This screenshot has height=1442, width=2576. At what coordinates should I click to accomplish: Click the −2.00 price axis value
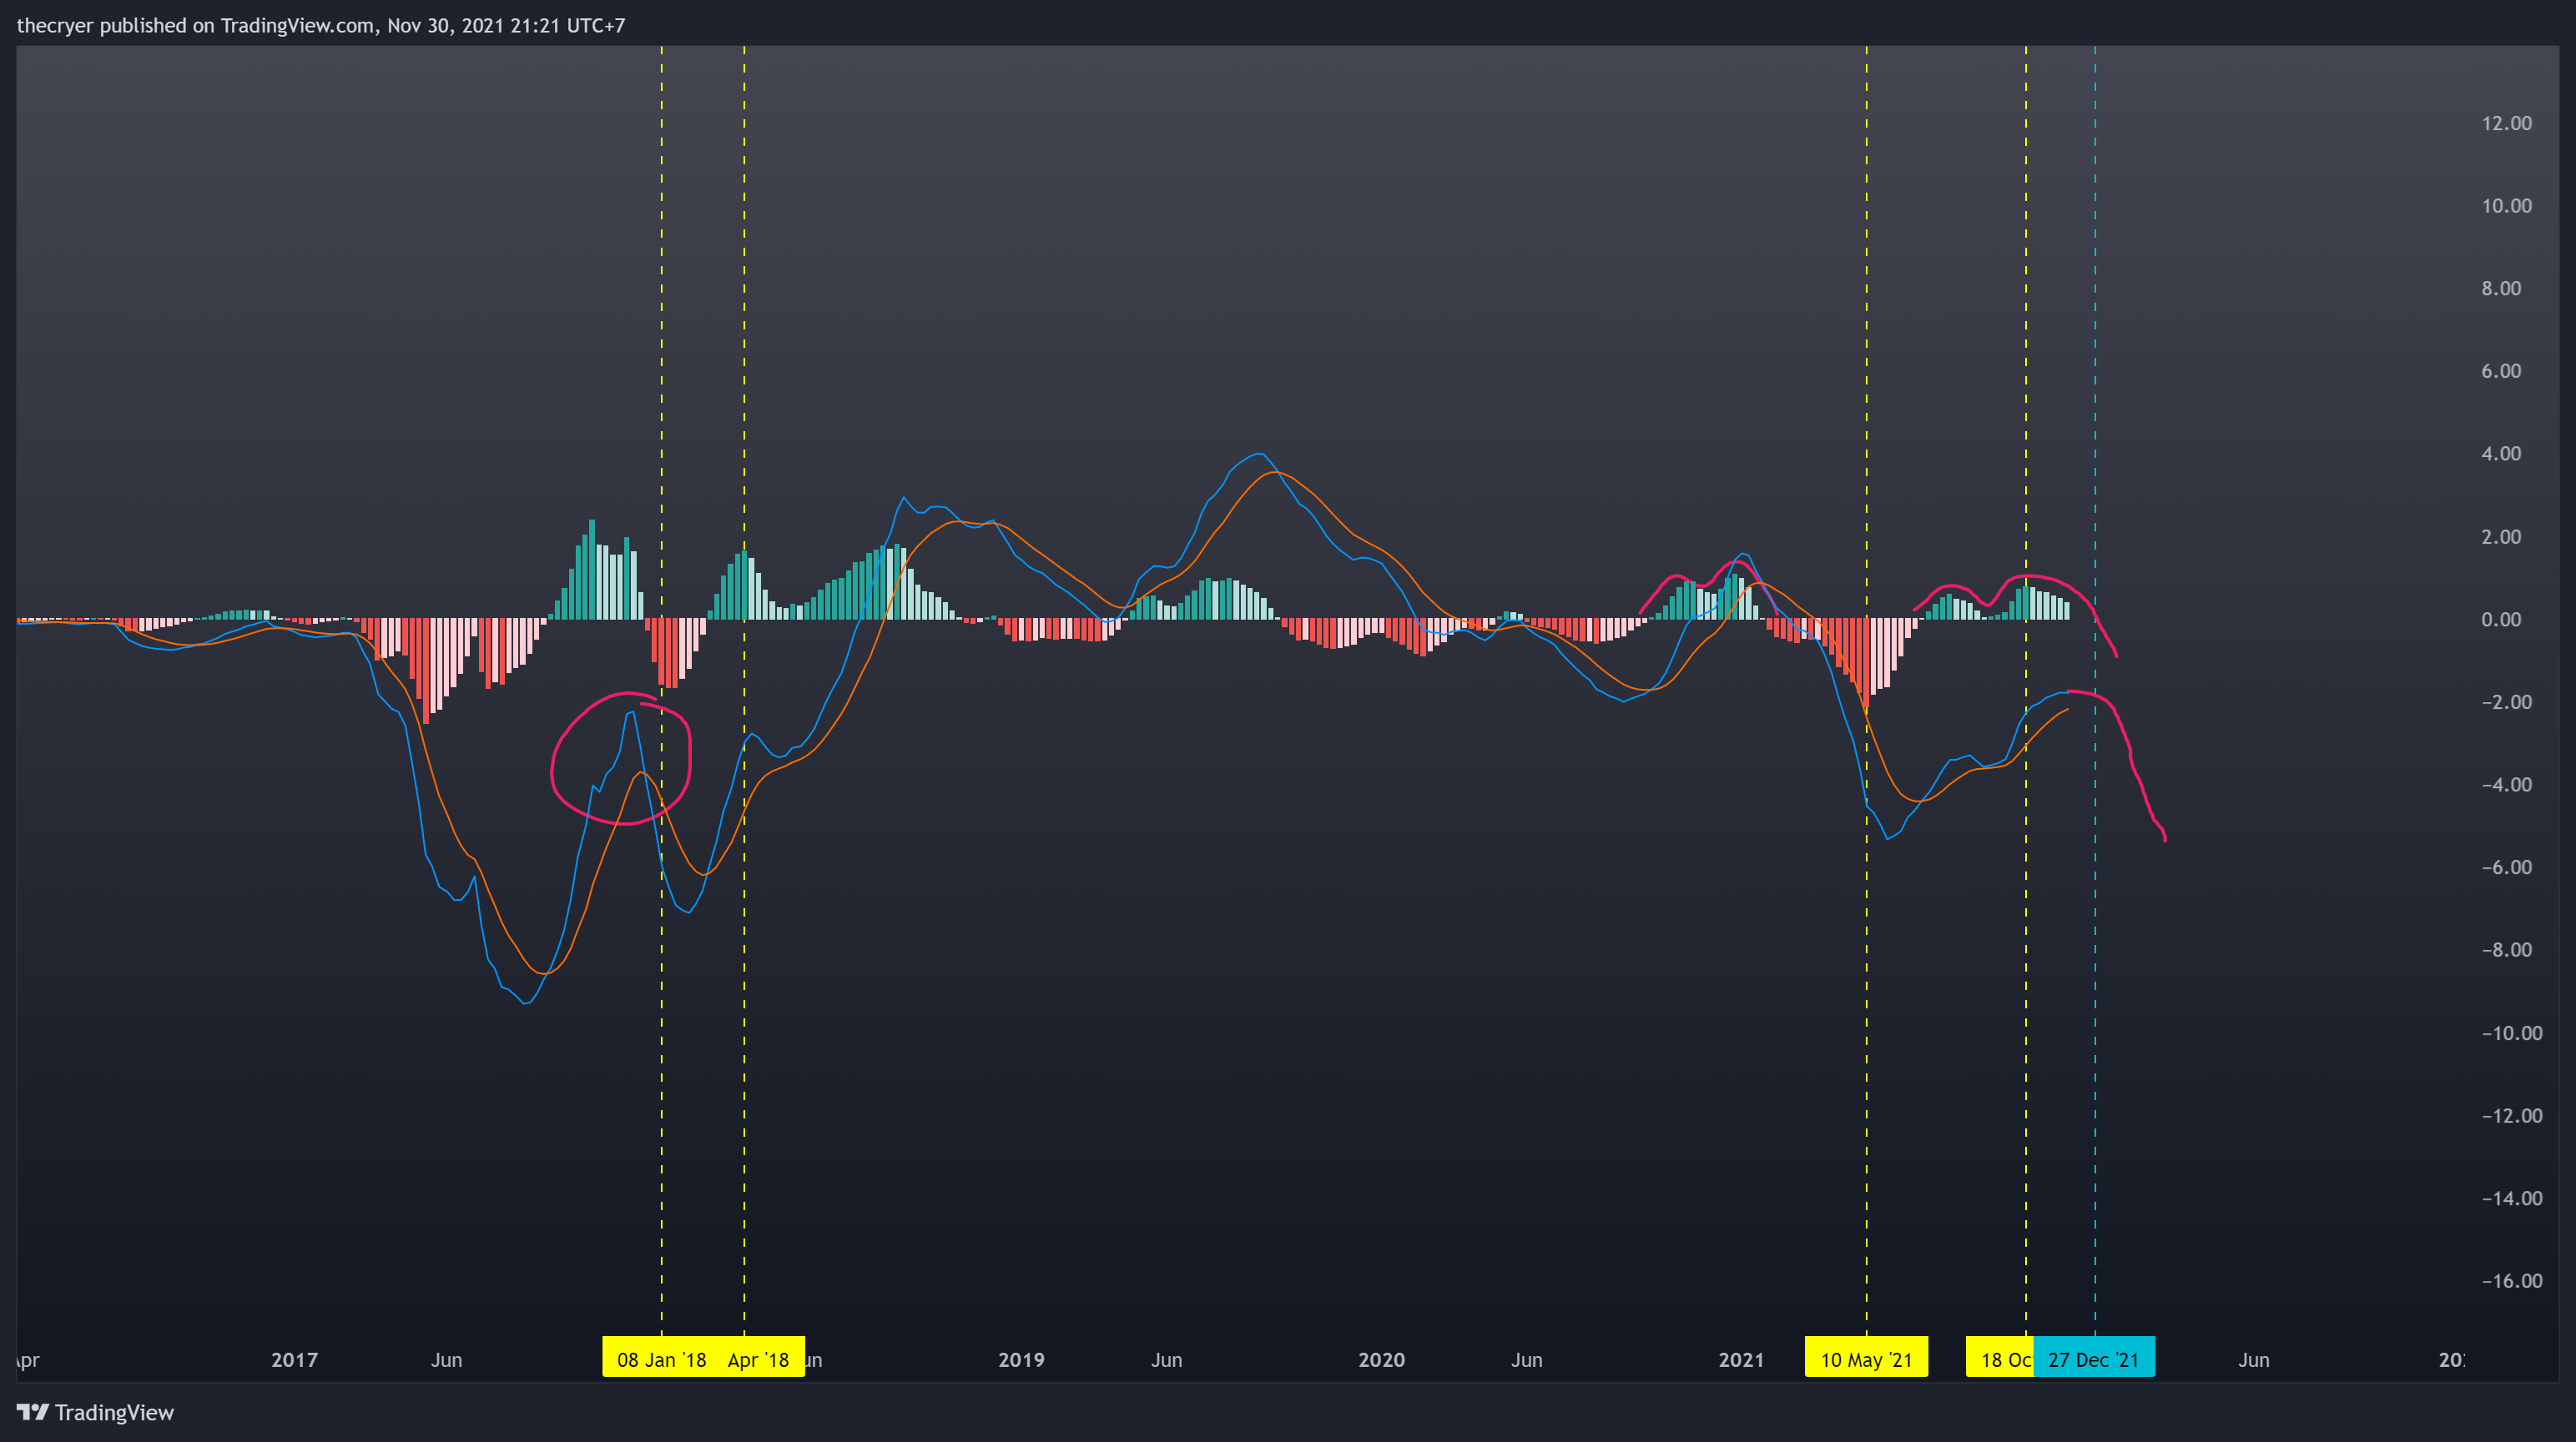click(x=2507, y=701)
